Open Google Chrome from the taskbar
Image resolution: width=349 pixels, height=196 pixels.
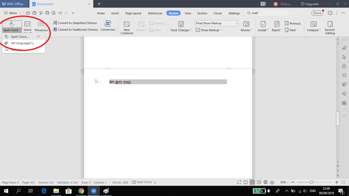(x=81, y=191)
